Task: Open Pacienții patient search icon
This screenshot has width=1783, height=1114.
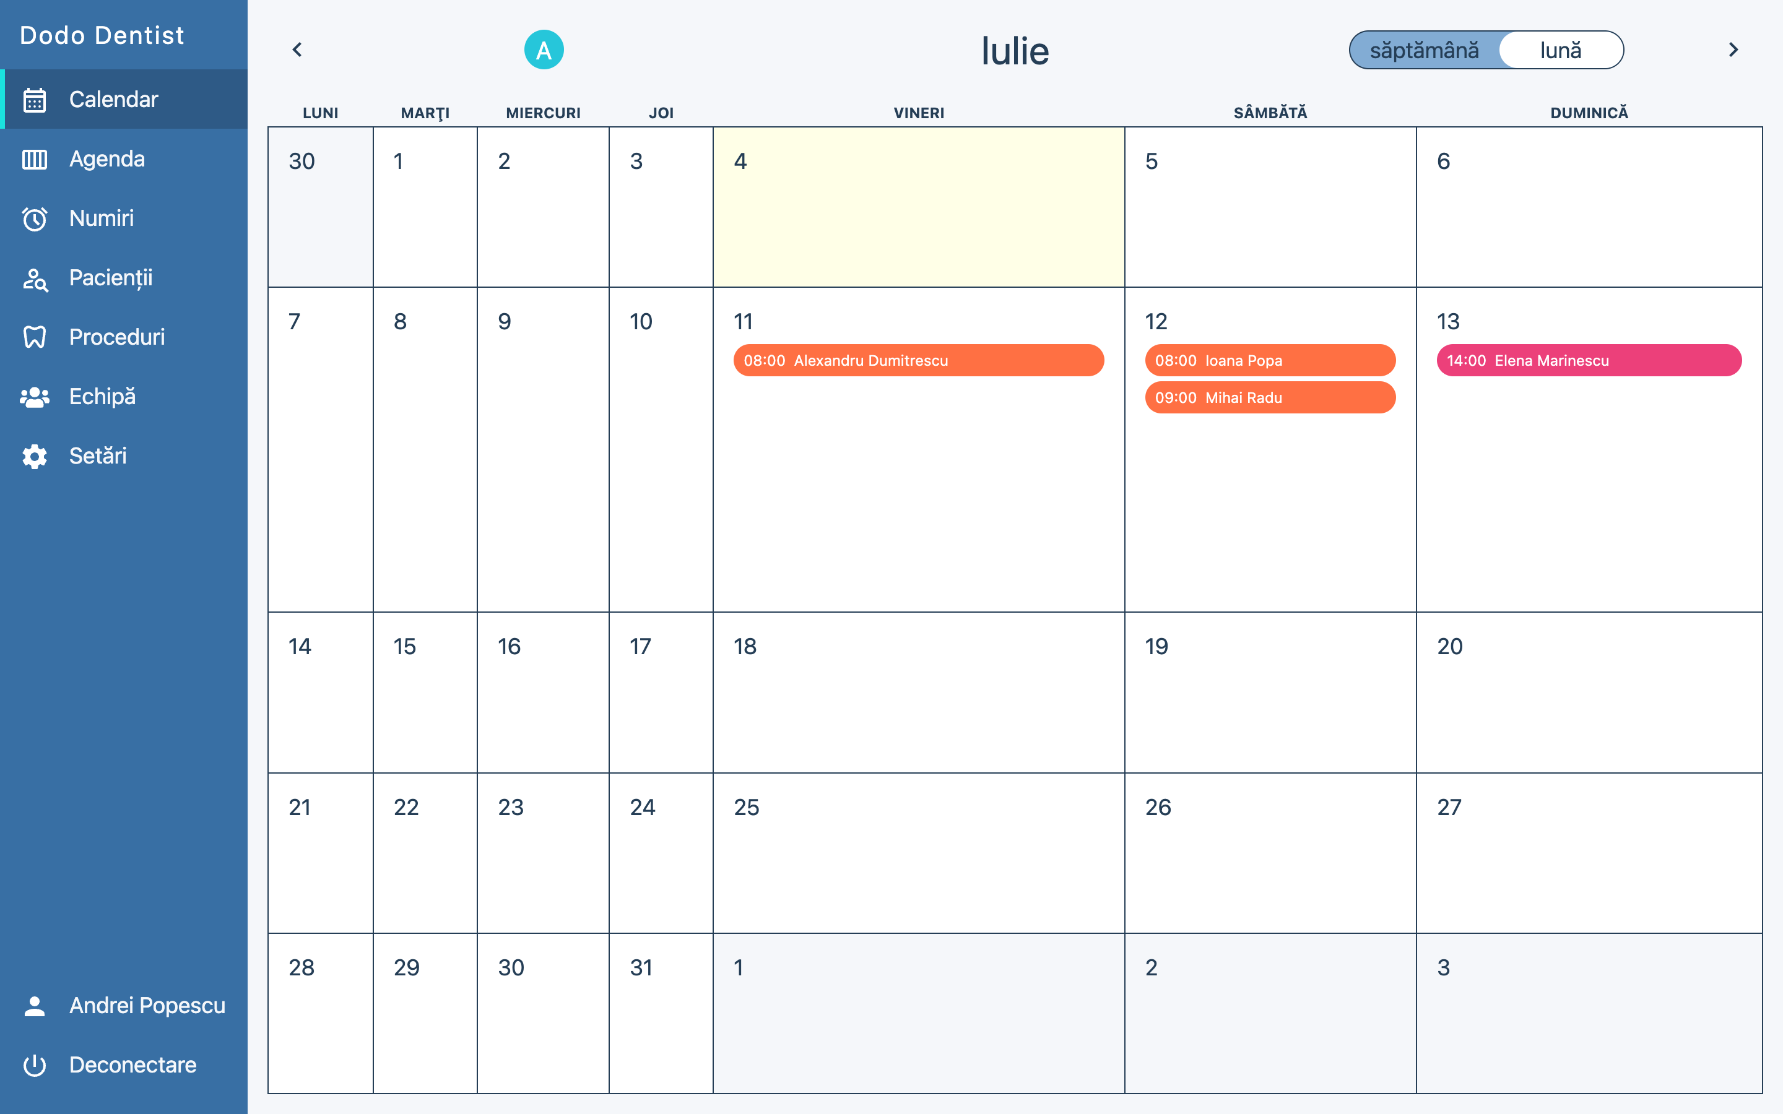Action: tap(35, 278)
